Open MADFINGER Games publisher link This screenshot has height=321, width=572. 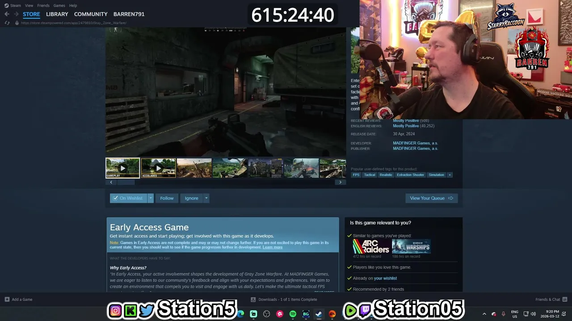(x=415, y=148)
